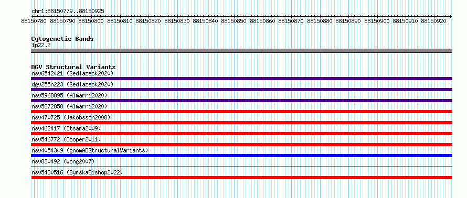The width and height of the screenshot is (467, 198).
Task: Select the red nsv462417 variant bar
Action: pyautogui.click(x=241, y=134)
